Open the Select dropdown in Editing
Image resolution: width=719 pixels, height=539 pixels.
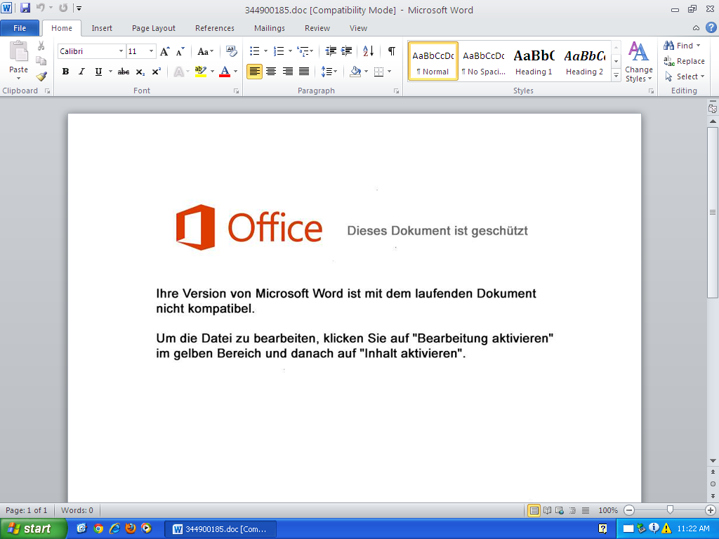[x=685, y=76]
